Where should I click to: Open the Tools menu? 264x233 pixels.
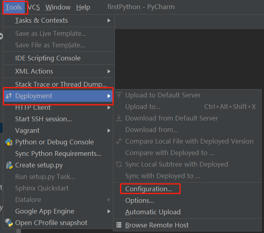click(14, 7)
